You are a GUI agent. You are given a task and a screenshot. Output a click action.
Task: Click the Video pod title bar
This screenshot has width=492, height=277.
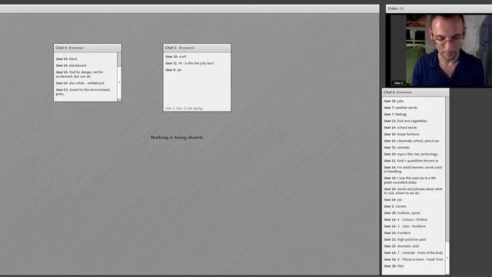[x=439, y=8]
